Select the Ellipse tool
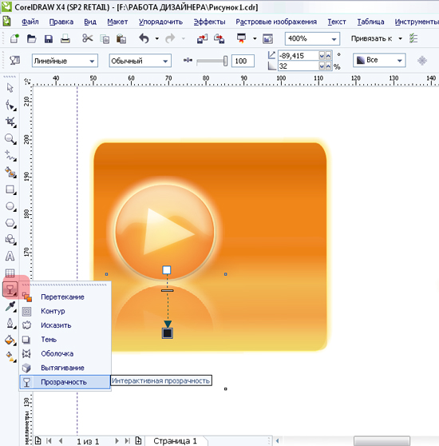The image size is (439, 446). coord(10,206)
